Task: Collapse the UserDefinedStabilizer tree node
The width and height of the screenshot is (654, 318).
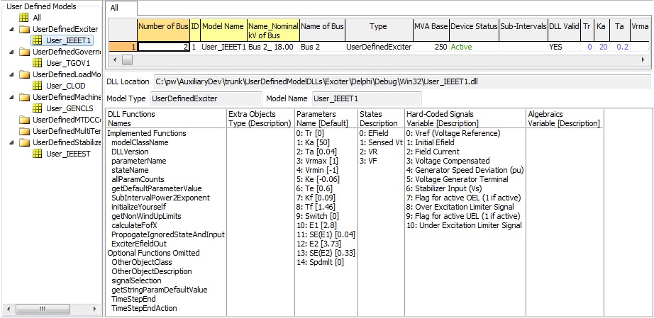Action: [13, 142]
